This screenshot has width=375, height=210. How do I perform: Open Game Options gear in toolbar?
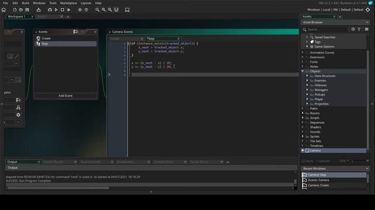tap(80, 10)
